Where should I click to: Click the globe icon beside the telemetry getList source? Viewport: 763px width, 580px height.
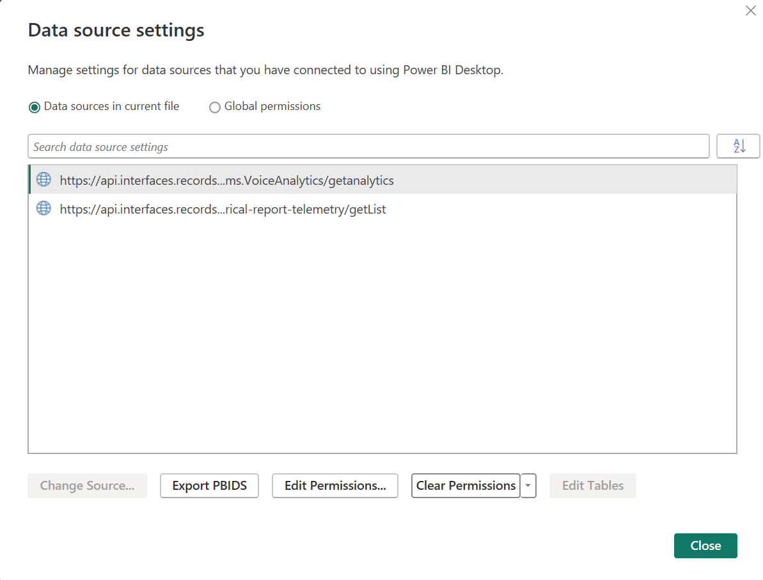pyautogui.click(x=43, y=208)
